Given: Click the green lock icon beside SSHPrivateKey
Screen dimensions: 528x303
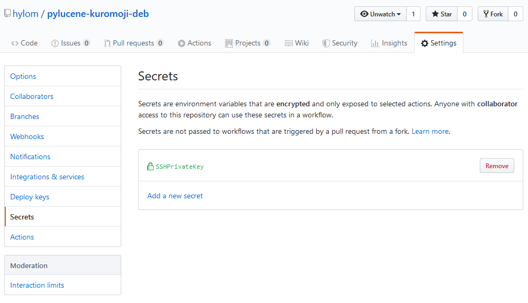Looking at the screenshot, I should tap(150, 167).
